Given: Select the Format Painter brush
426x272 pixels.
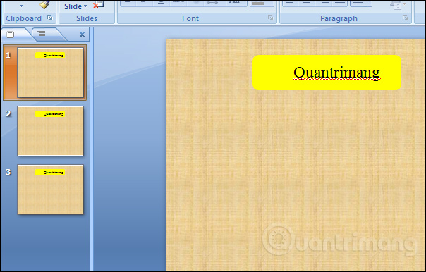Looking at the screenshot, I should [44, 4].
